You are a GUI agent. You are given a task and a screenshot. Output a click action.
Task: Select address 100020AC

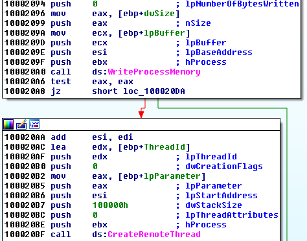pos(25,147)
